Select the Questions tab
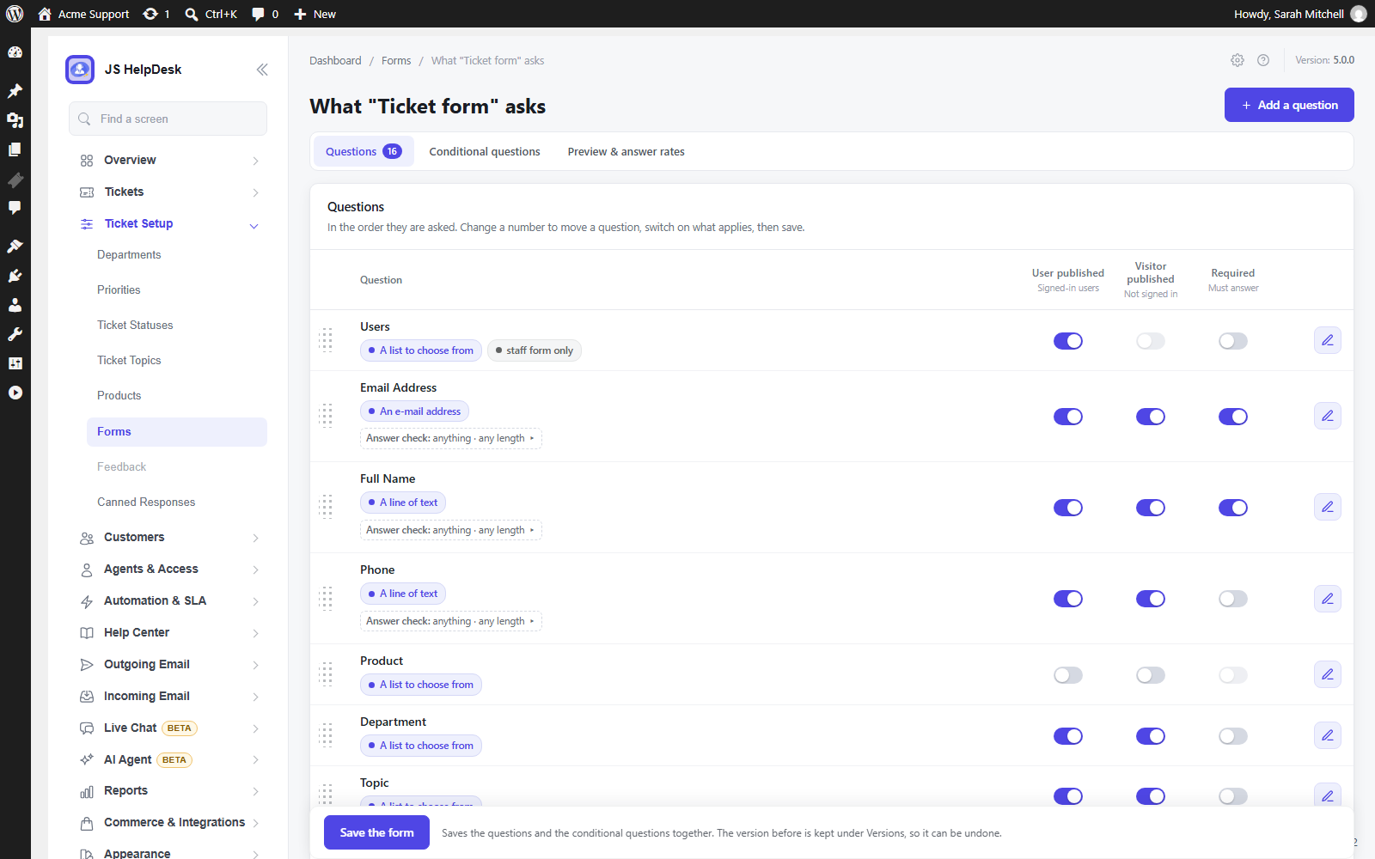1375x859 pixels. pos(364,151)
